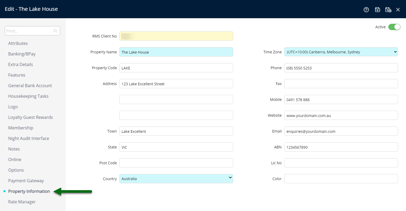The image size is (406, 211).
Task: Click the RMS Client No field
Action: [x=176, y=36]
